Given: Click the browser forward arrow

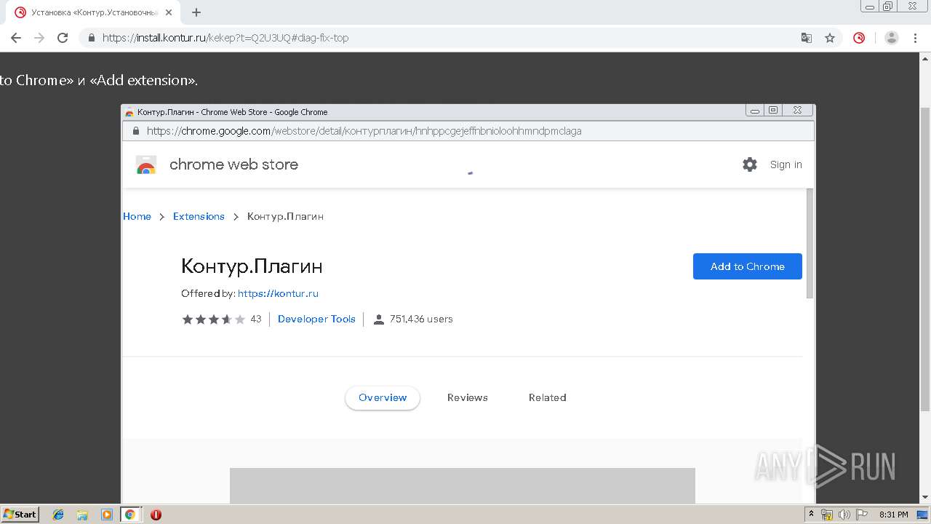Looking at the screenshot, I should [x=39, y=38].
